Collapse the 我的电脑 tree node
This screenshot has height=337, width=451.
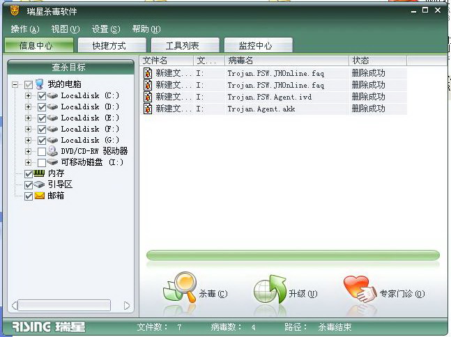click(x=15, y=84)
